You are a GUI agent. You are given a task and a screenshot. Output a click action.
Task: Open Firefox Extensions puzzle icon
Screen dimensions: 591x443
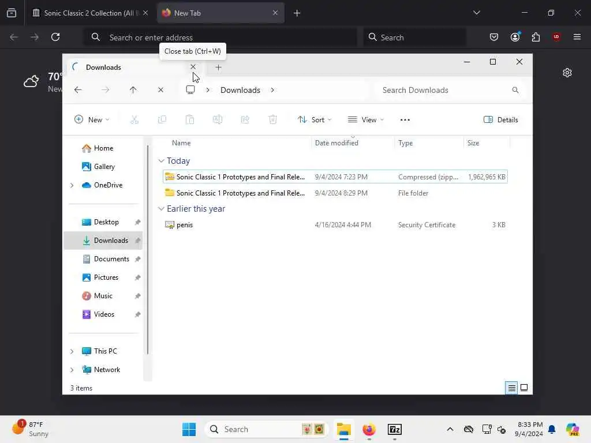pos(536,37)
